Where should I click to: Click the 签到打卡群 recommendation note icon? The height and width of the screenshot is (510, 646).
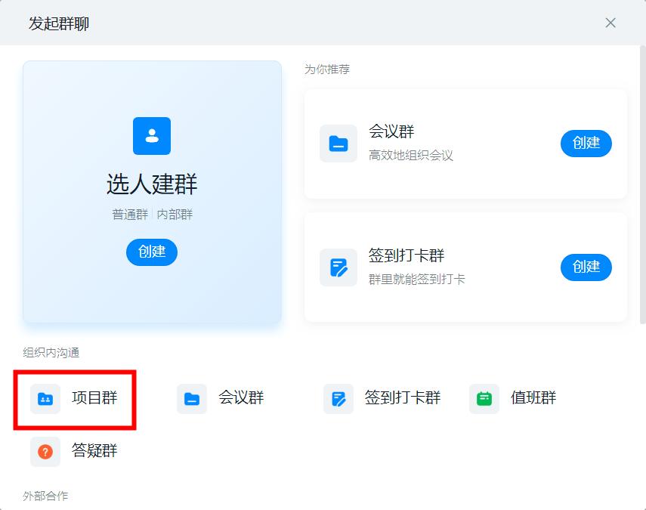(338, 267)
